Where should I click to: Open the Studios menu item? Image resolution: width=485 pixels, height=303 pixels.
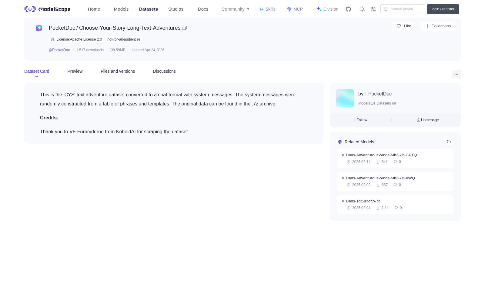click(x=176, y=9)
